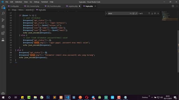
Task: Open the Debug view in activity bar
Action: pos(3,27)
